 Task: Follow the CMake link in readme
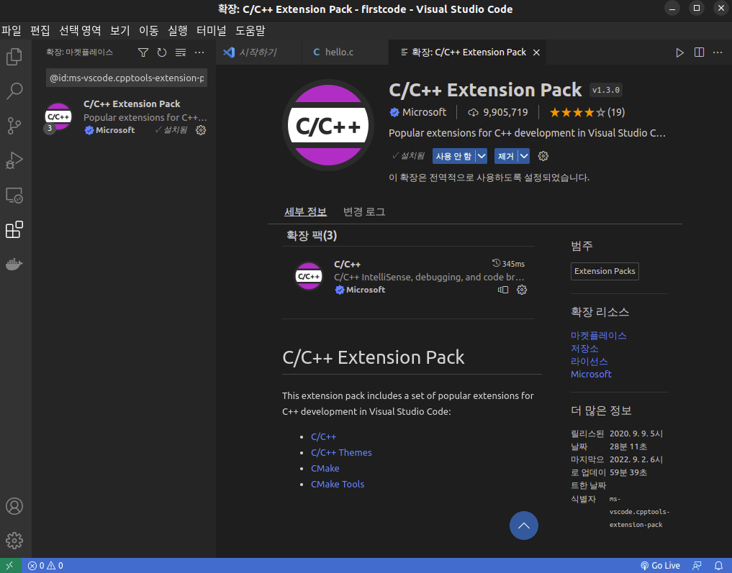pos(325,469)
